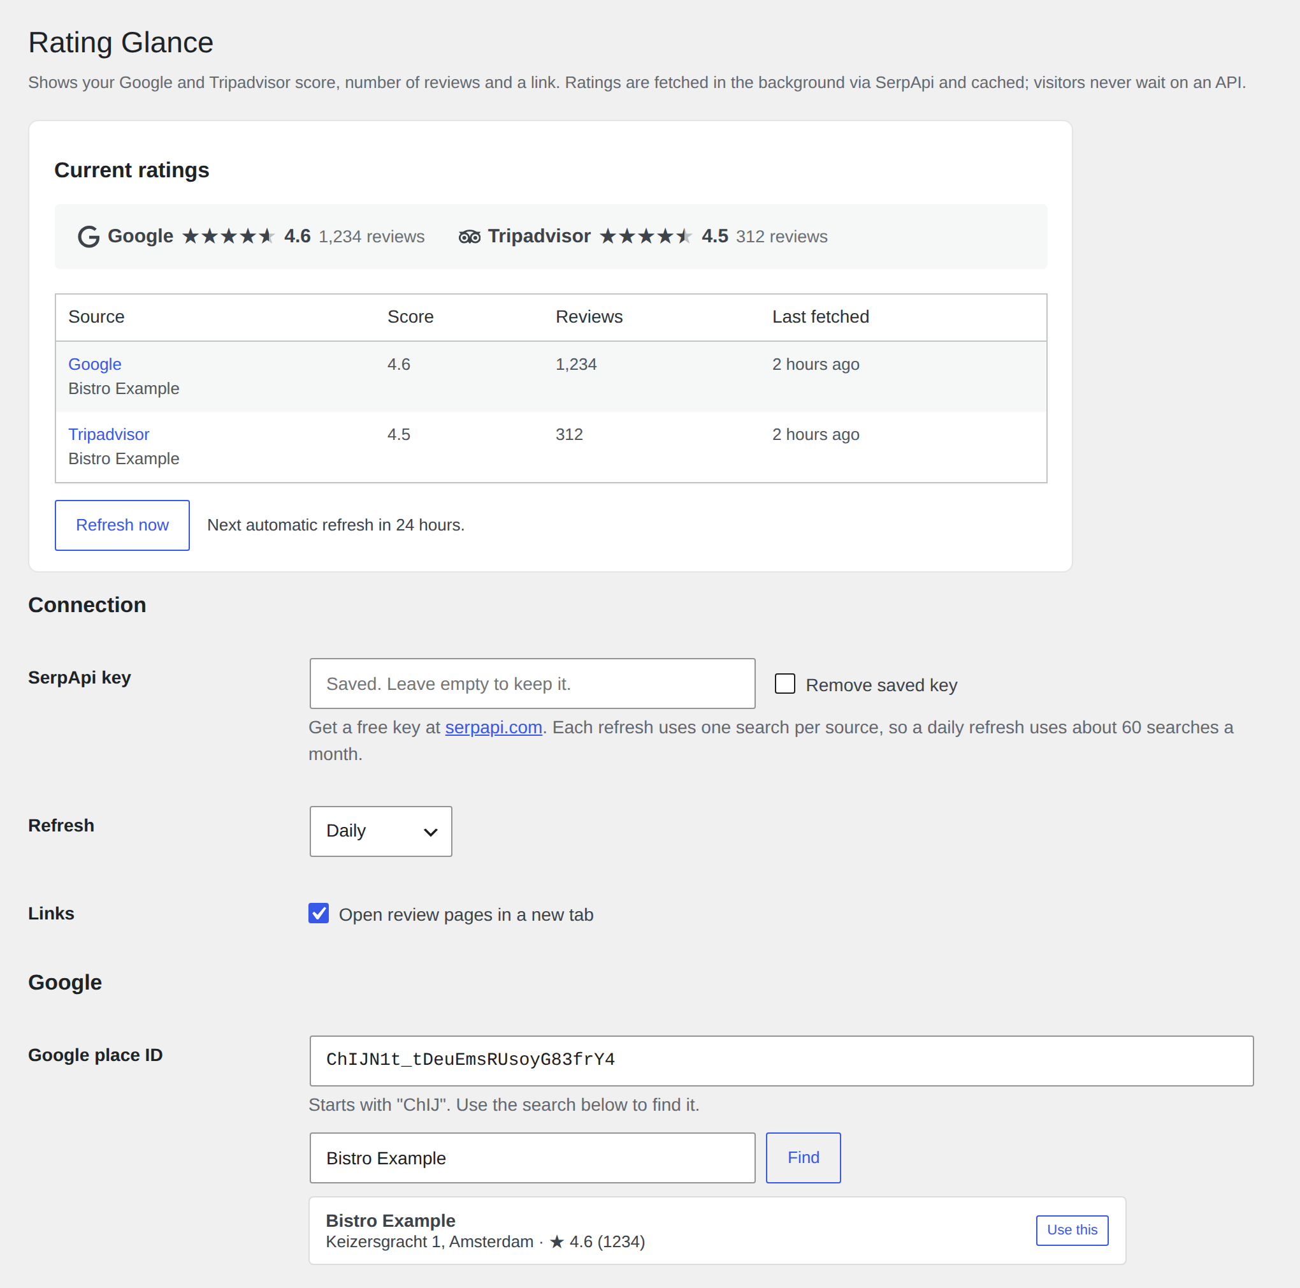1300x1288 pixels.
Task: Open the Refresh frequency Daily dropdown
Action: pos(381,831)
